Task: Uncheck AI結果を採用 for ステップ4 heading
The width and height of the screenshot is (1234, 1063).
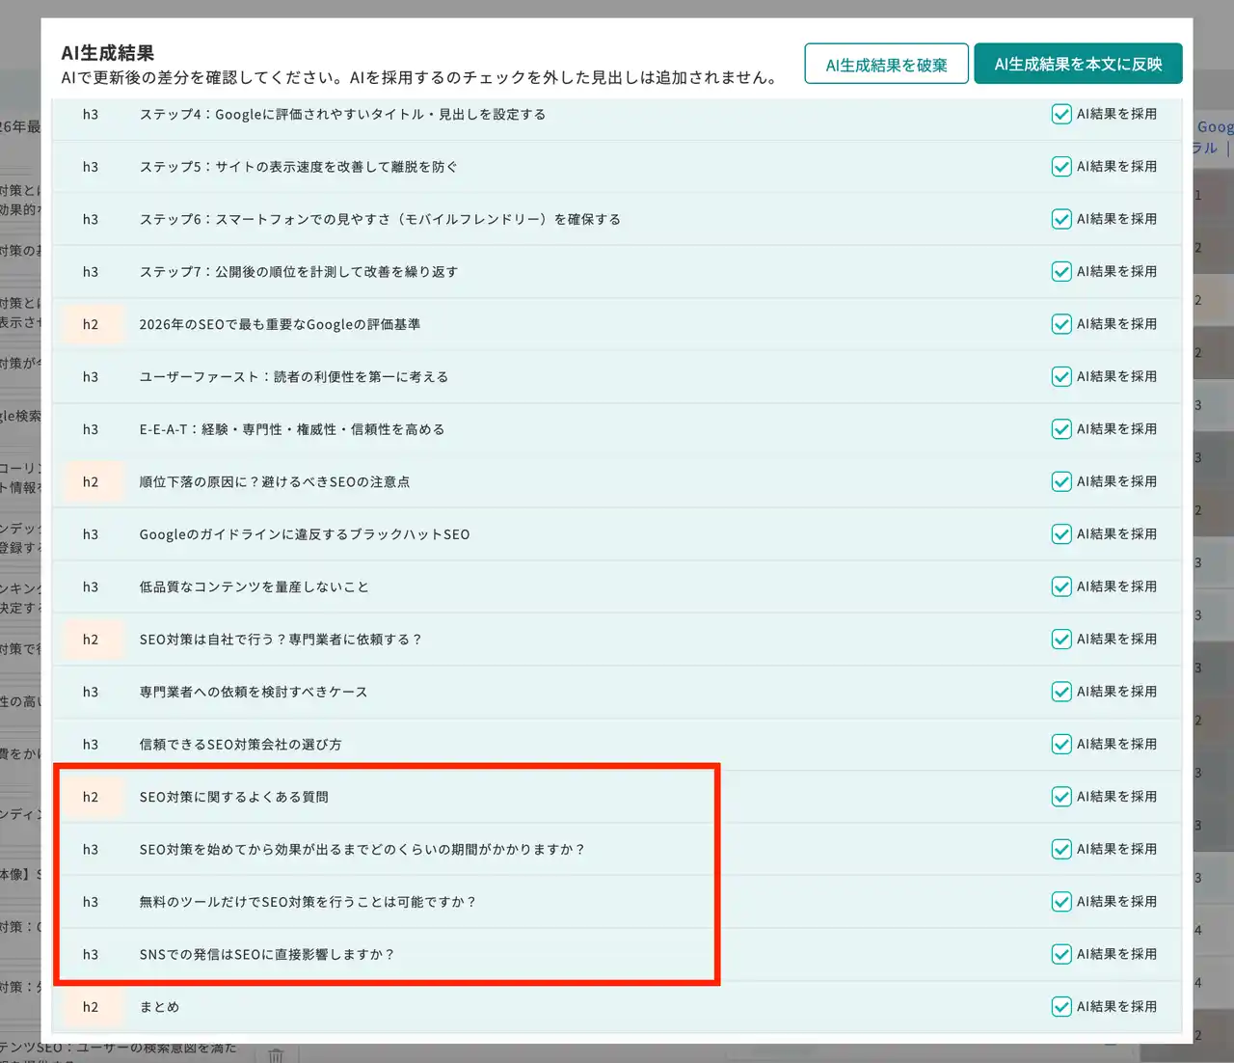Action: tap(1061, 115)
